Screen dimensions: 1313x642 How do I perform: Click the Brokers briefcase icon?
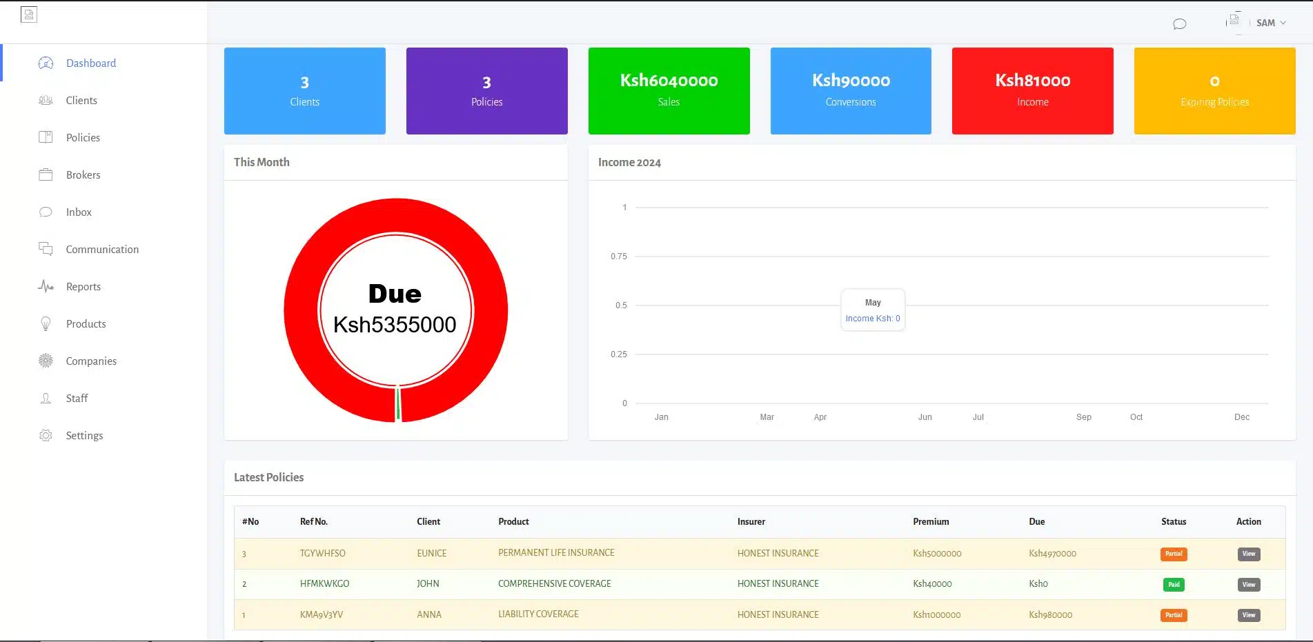point(46,174)
